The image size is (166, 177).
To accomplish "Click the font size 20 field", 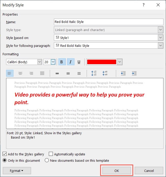I will pyautogui.click(x=47, y=62).
